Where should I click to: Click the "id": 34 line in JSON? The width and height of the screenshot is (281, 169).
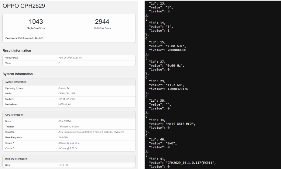point(157,120)
